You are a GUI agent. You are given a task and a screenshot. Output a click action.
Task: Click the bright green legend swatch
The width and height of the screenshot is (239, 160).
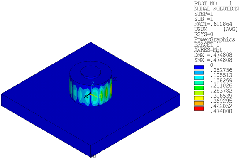point(199,88)
